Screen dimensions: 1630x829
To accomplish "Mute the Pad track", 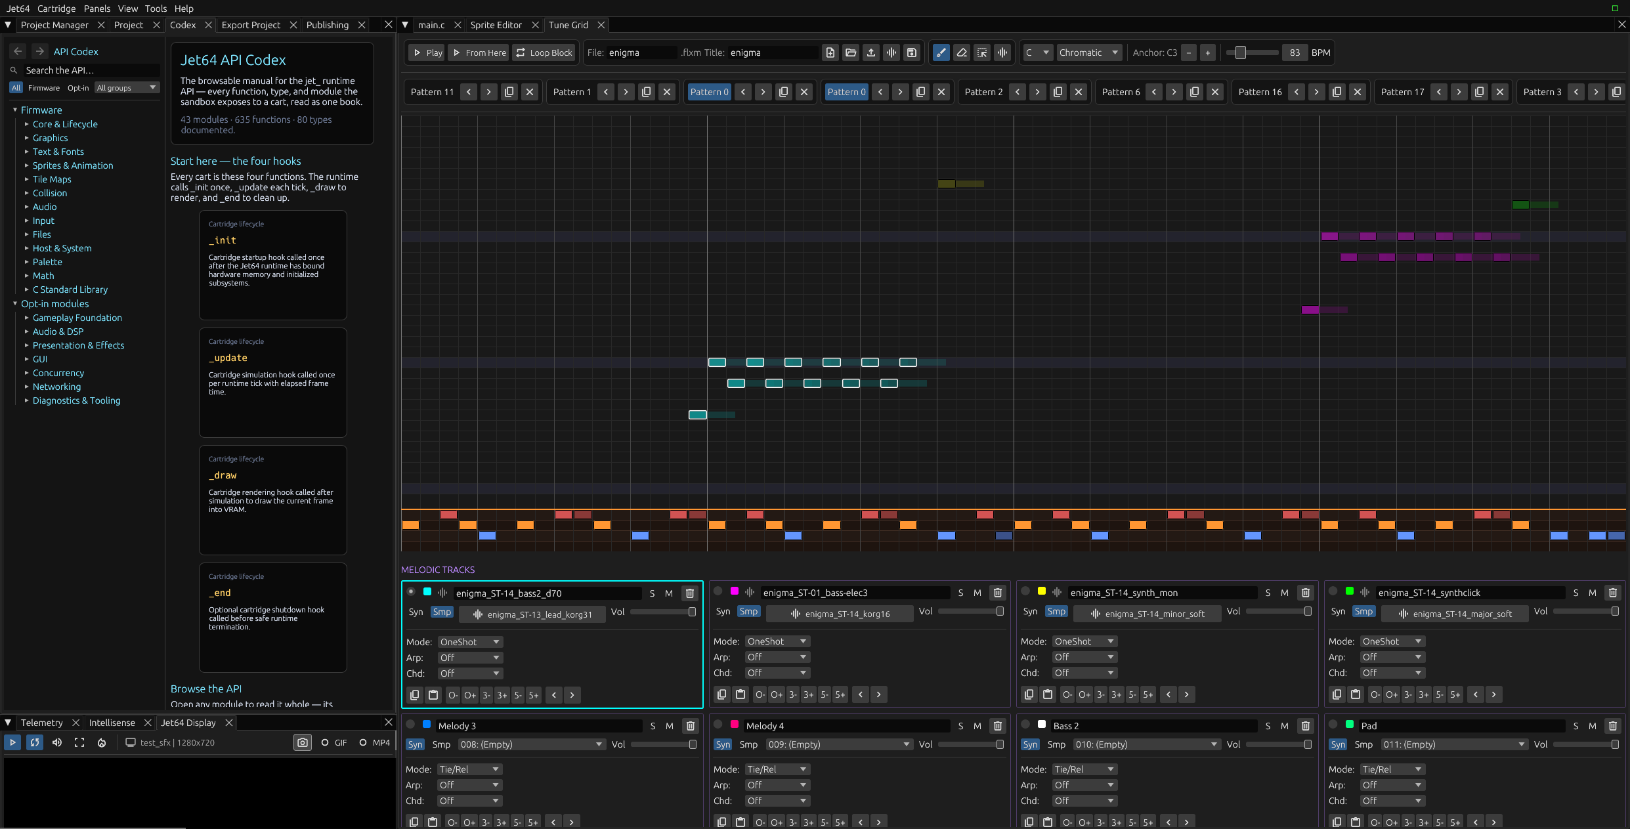I will [x=1593, y=726].
